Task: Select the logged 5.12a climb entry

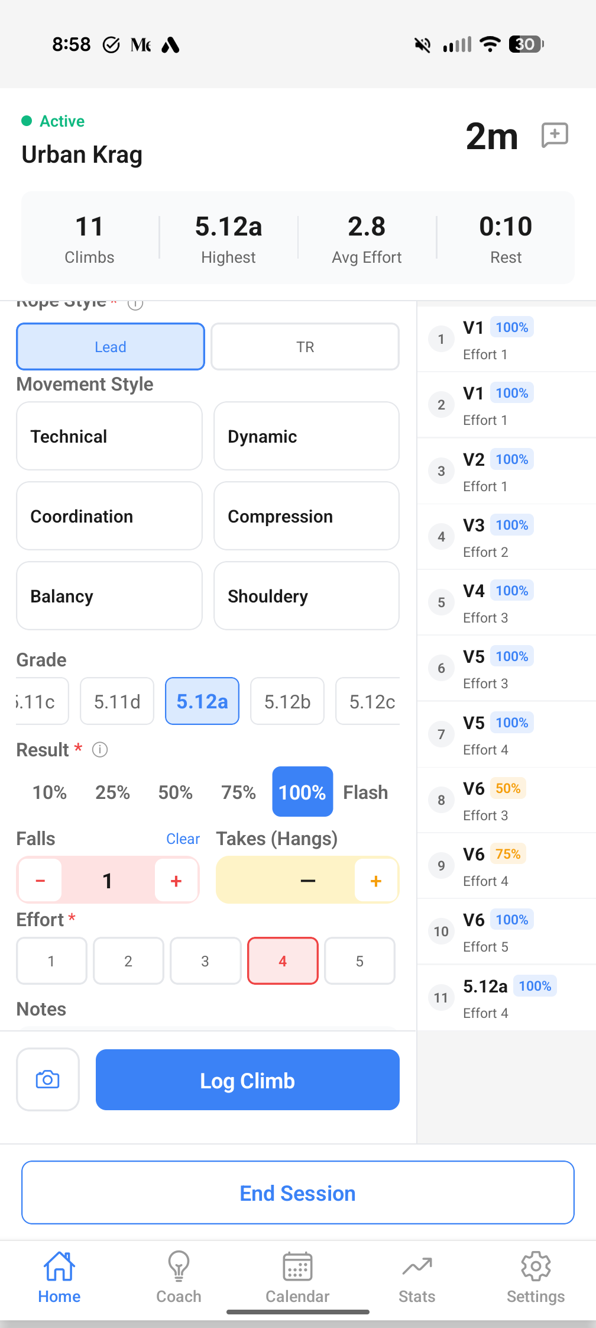Action: (x=506, y=997)
